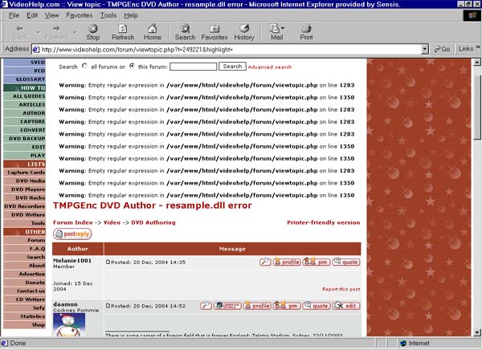The width and height of the screenshot is (482, 350).
Task: Open the Mail button dropdown arrow
Action: point(283,28)
